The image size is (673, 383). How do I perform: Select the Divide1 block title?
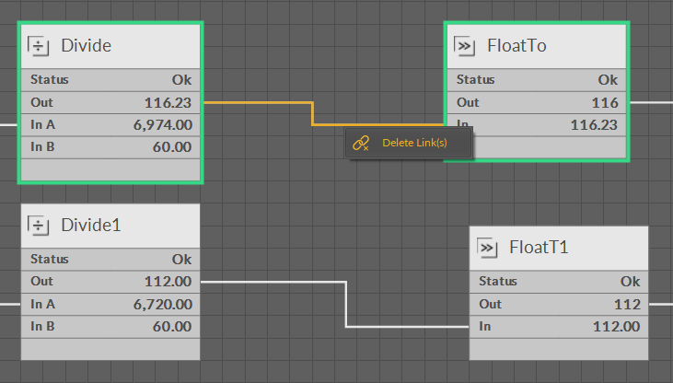(91, 226)
